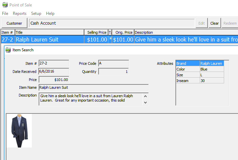238x160 pixels.
Task: Click the Title column header
Action: pyautogui.click(x=49, y=32)
